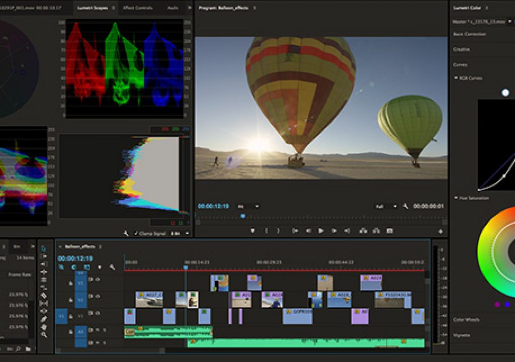Play the sequence in Program monitor

[x=321, y=231]
